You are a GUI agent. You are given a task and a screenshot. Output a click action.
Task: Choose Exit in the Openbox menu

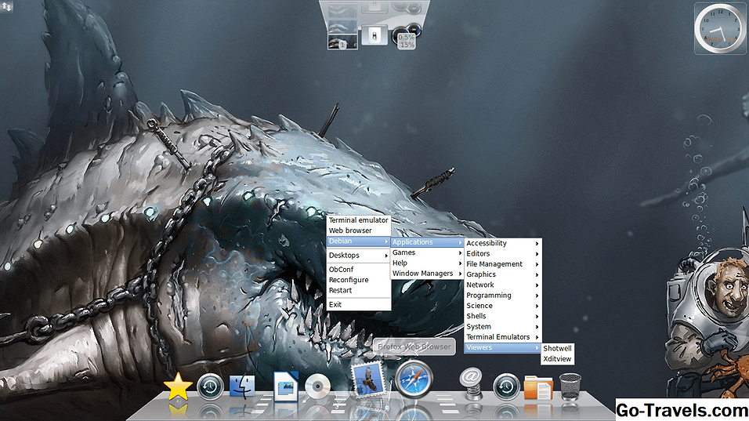tap(358, 305)
